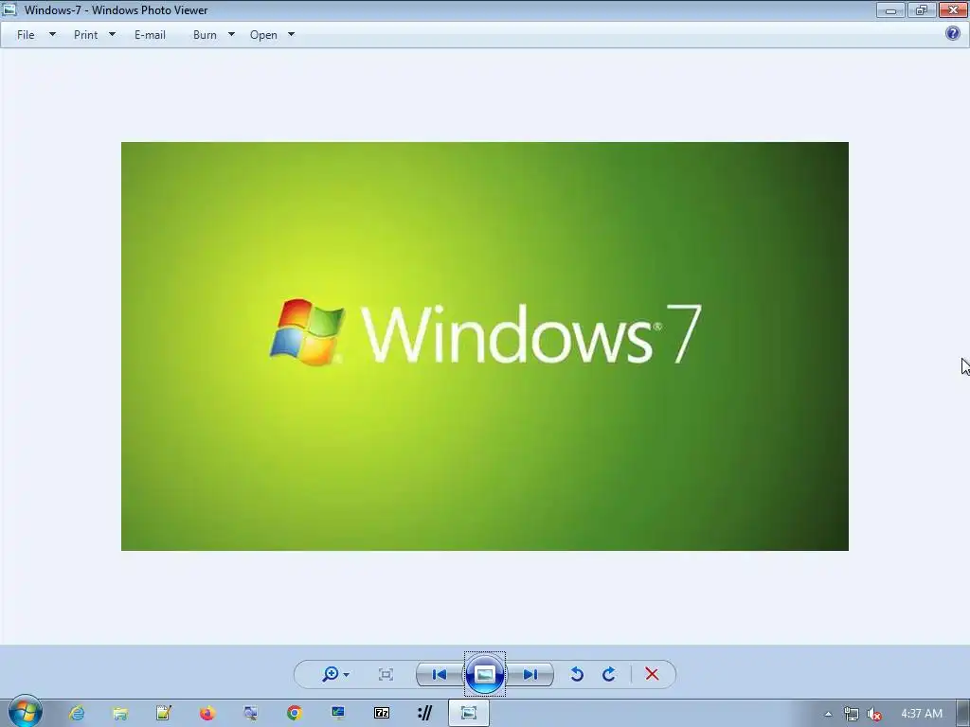Open the Windows Start menu
The width and height of the screenshot is (970, 727).
click(26, 712)
